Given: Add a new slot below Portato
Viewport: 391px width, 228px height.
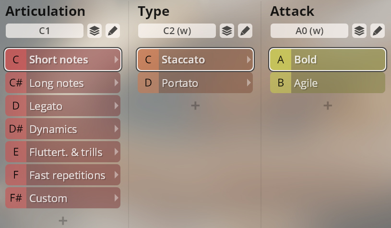Looking at the screenshot, I should pos(195,106).
